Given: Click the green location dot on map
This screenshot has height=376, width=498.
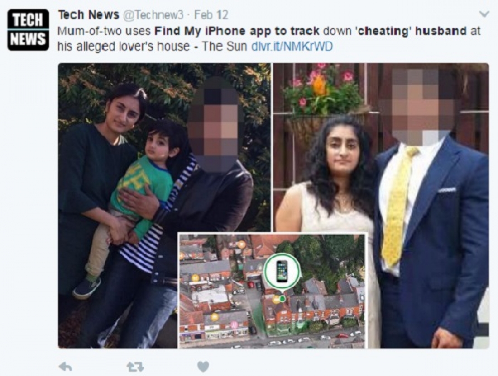Looking at the screenshot, I should point(282,299).
